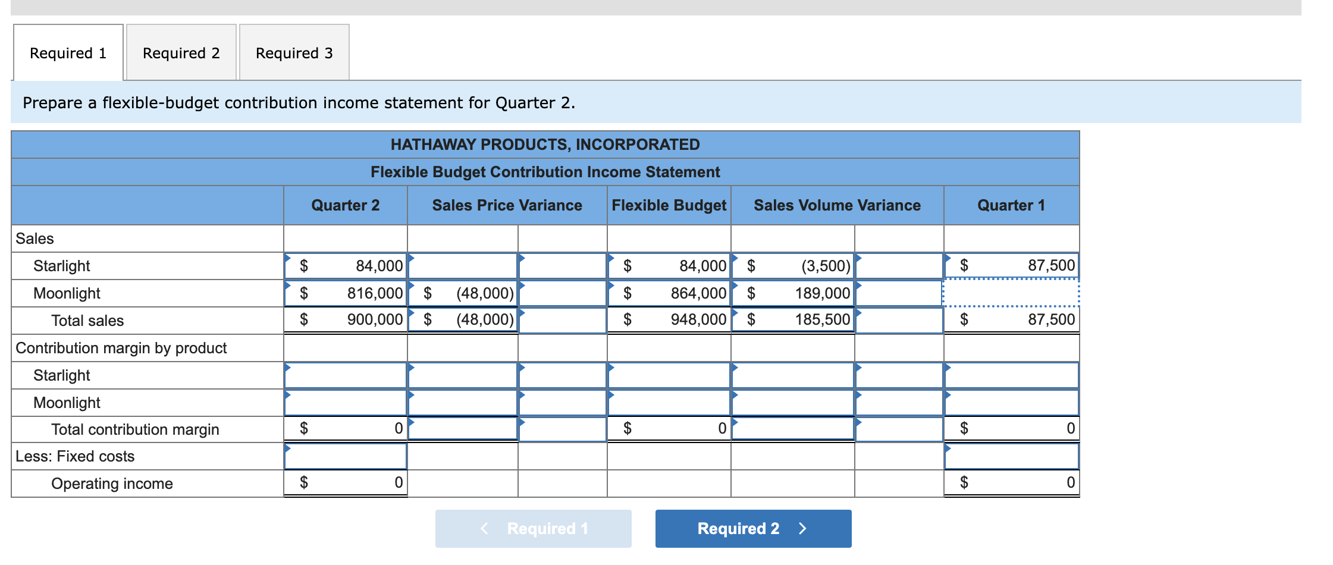Open Total sales Volume Variance label dropdown cell
The image size is (1333, 565).
[x=899, y=320]
